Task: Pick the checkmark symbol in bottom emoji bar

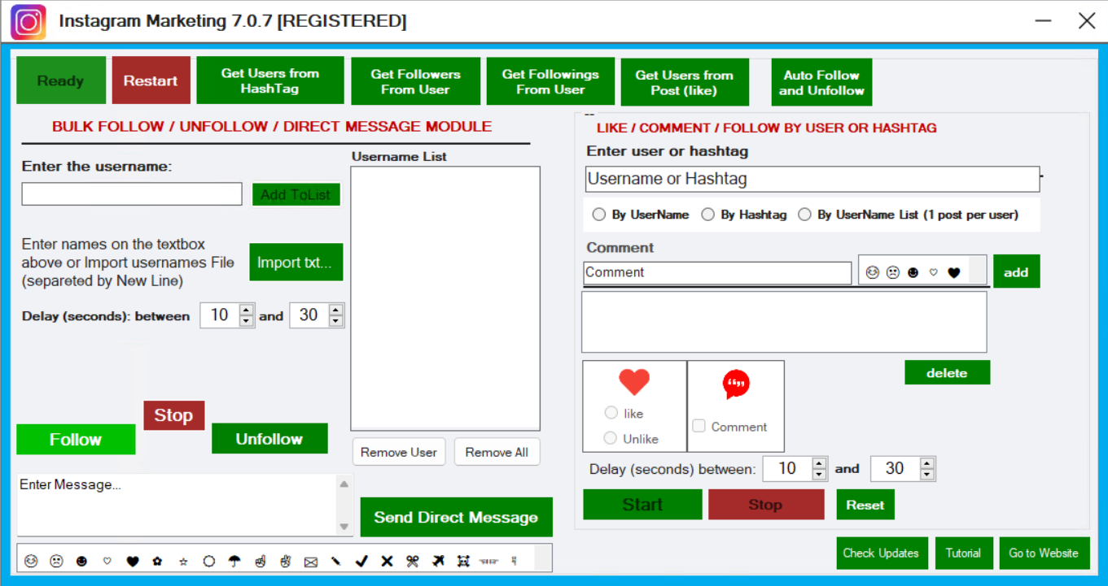Action: click(361, 561)
